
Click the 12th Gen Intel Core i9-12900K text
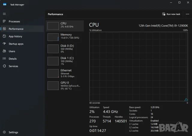tap(163, 26)
